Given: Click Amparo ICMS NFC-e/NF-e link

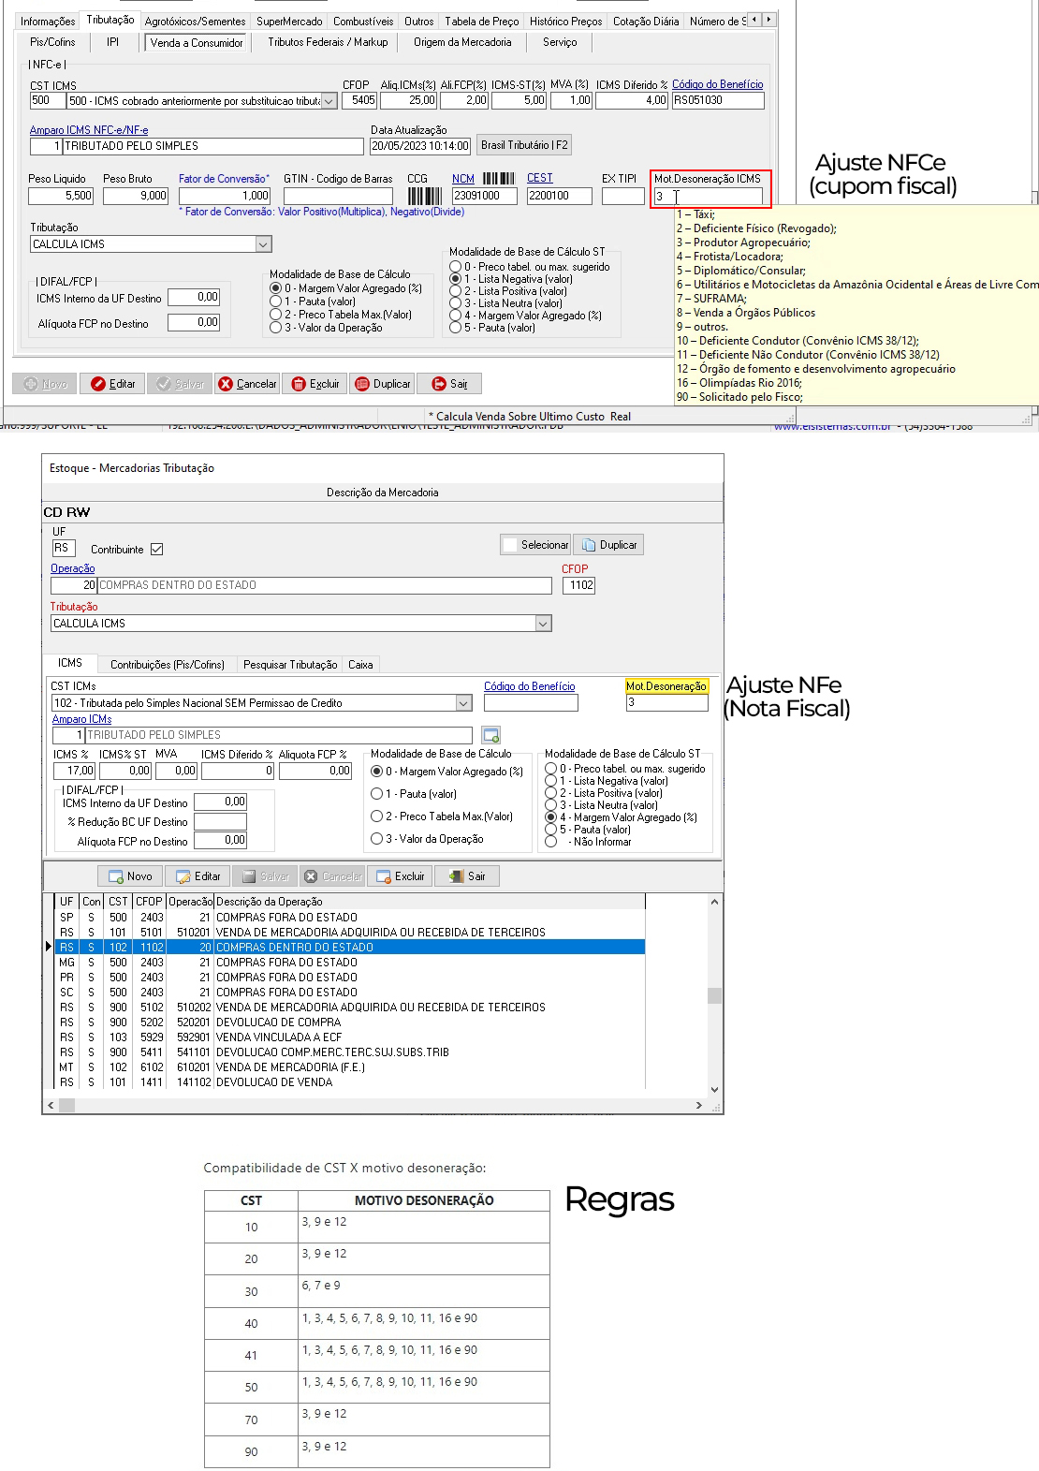Looking at the screenshot, I should [89, 130].
